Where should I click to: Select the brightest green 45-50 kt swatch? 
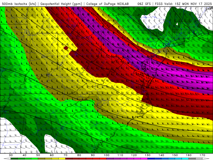pos(35,159)
